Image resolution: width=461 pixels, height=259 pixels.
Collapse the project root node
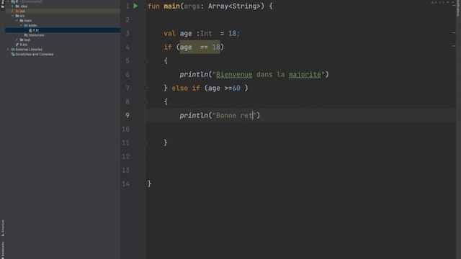pos(8,1)
